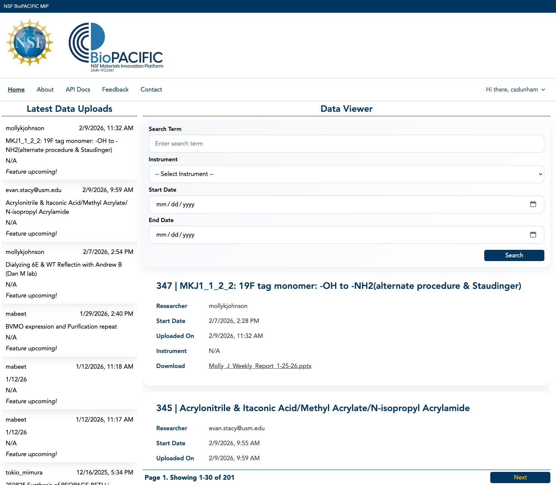Click the NSF globe logo
Screen dimensions: 556x485
(x=30, y=42)
